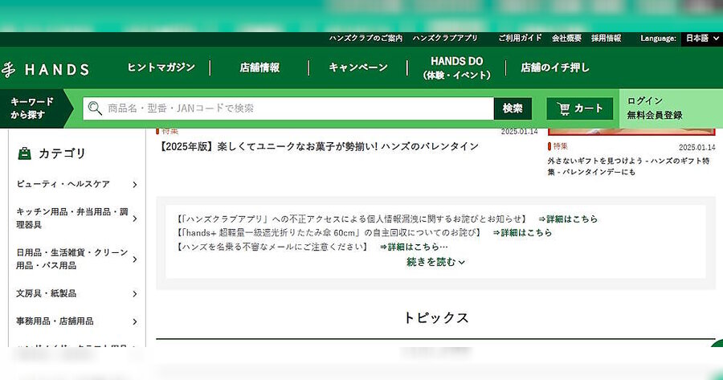Click the shopping cart icon

[x=563, y=108]
